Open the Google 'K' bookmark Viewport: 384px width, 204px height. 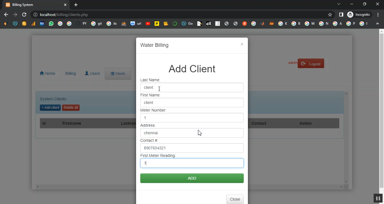coord(283,24)
